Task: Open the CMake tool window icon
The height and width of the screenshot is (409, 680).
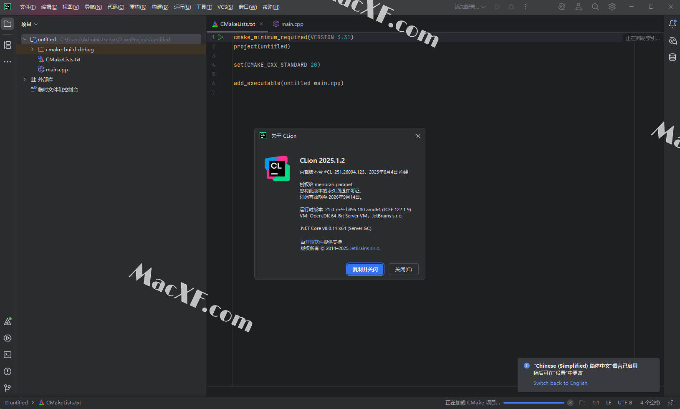Action: (8, 321)
